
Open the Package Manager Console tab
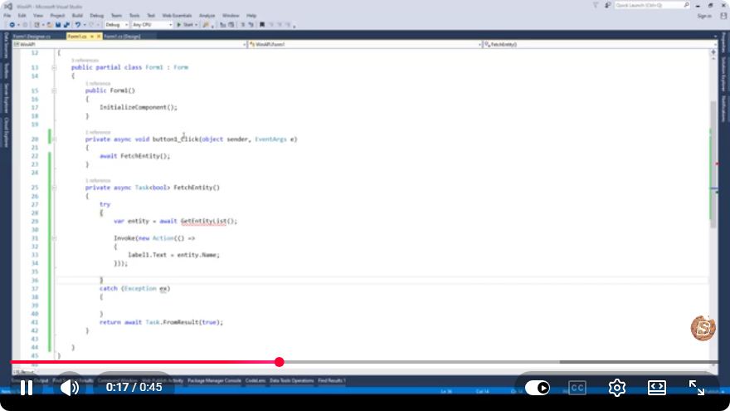point(214,381)
